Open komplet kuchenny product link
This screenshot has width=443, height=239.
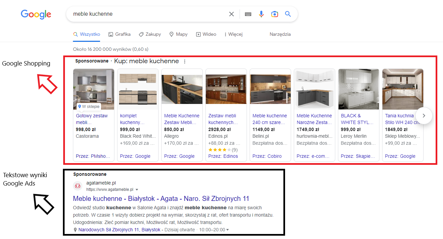[x=132, y=119]
